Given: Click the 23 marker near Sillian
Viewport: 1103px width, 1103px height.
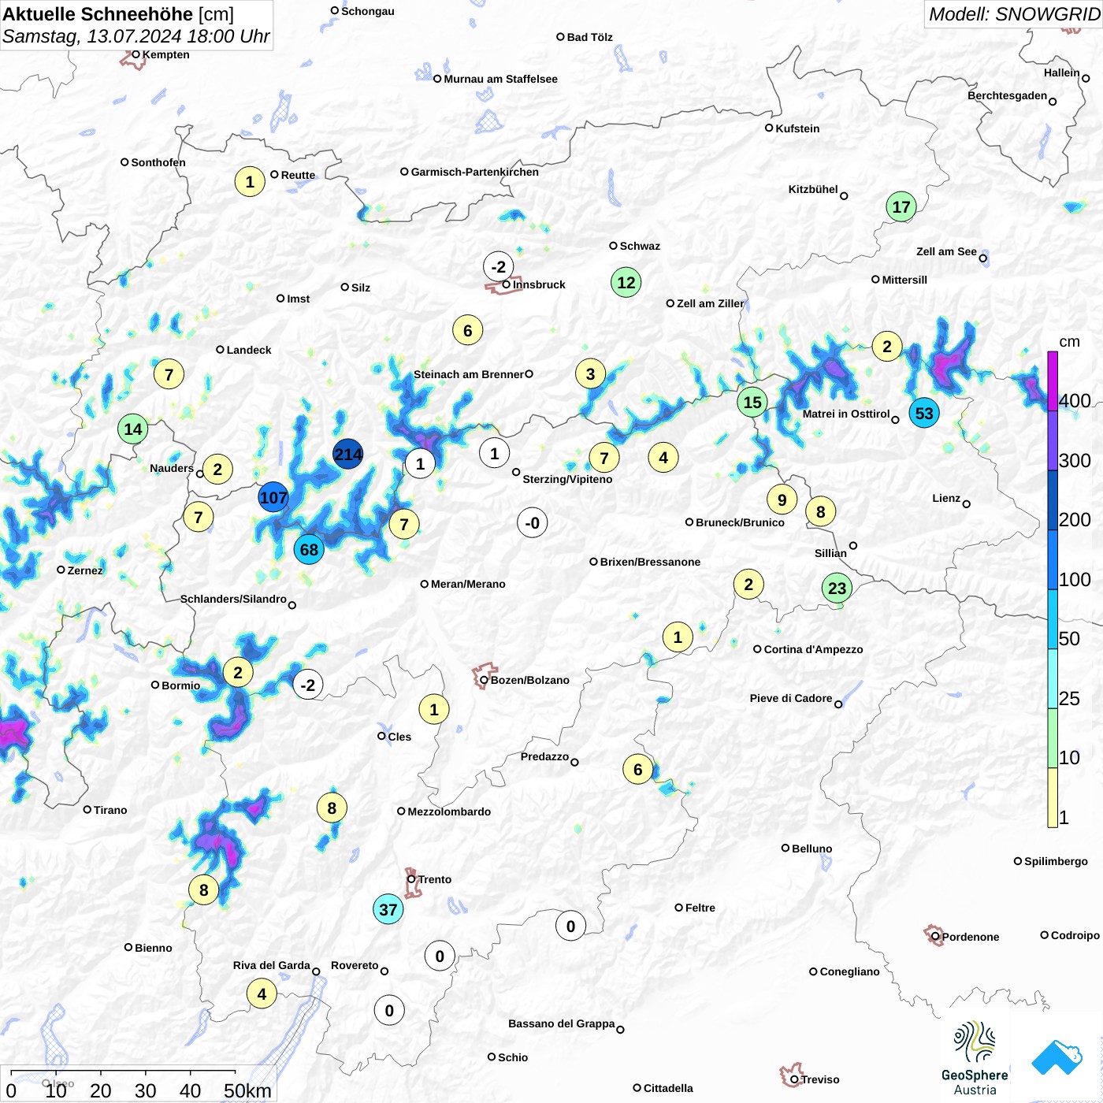Looking at the screenshot, I should pyautogui.click(x=837, y=589).
